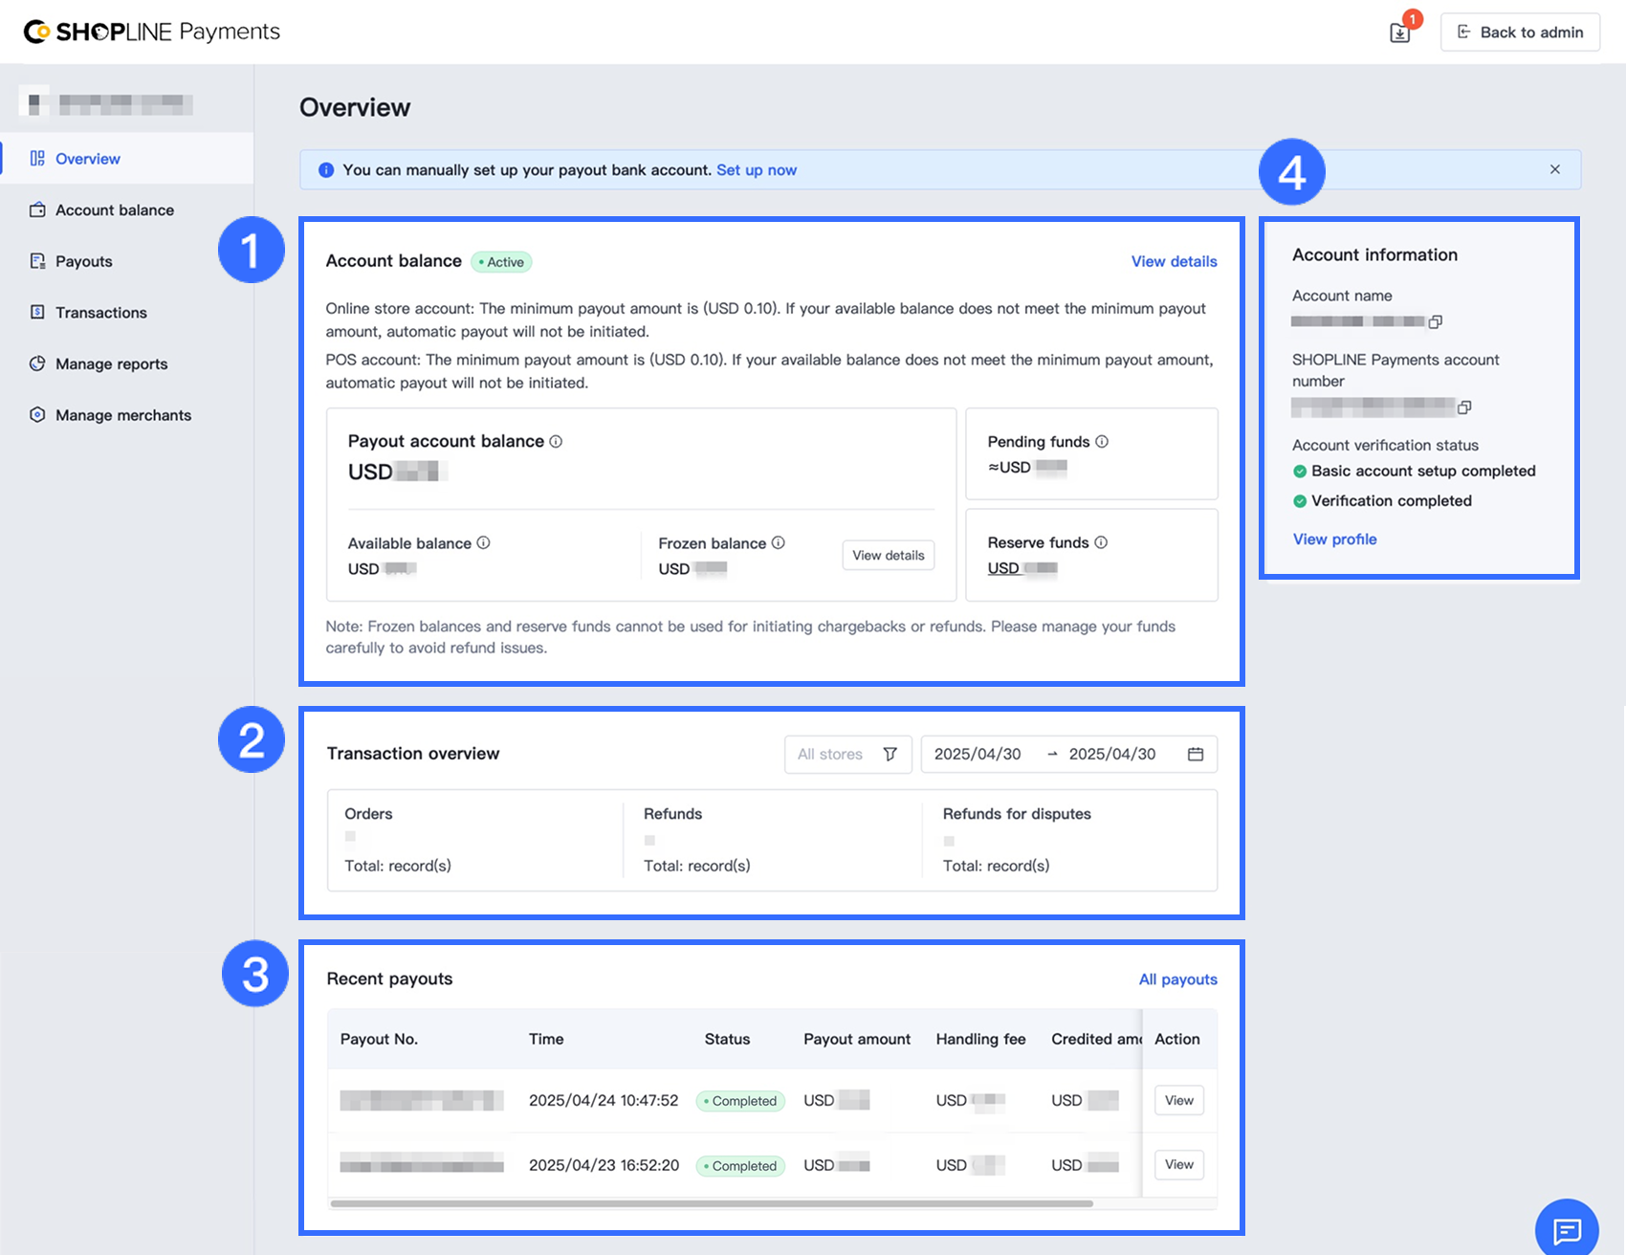Viewport: 1626px width, 1255px height.
Task: Open the date range calendar icon
Action: [x=1196, y=754]
